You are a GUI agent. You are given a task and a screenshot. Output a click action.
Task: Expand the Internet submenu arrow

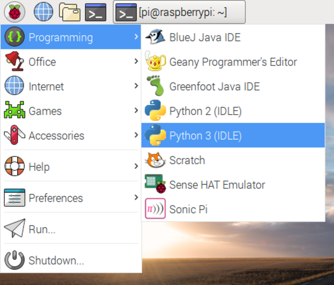point(136,86)
